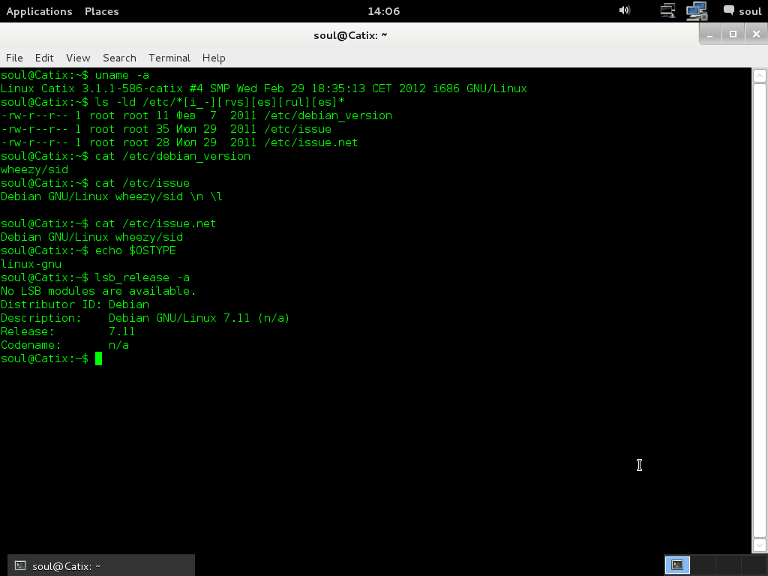Switch to the first workspace in pager

677,565
